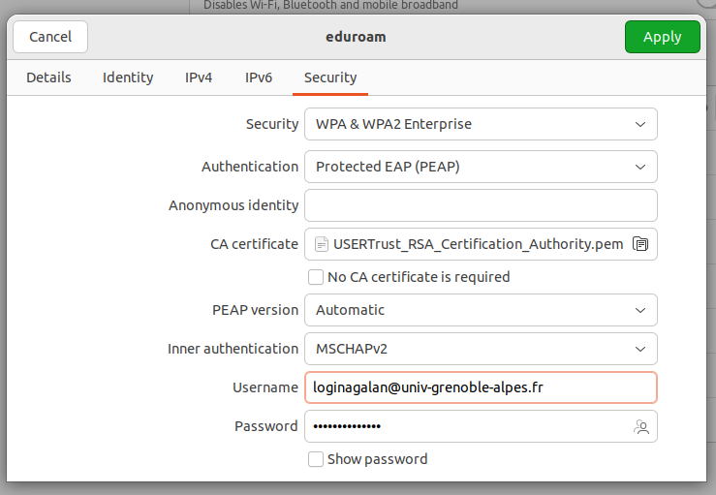716x495 pixels.
Task: Expand the Inner authentication MSCHAPv2 dropdown
Action: point(481,349)
